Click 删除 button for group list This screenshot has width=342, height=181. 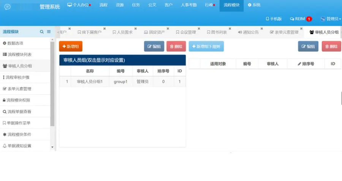pos(176,46)
